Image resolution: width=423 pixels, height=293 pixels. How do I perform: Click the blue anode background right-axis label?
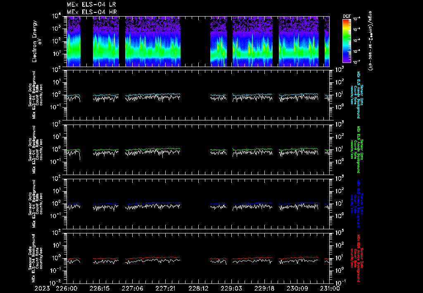coord(357,204)
